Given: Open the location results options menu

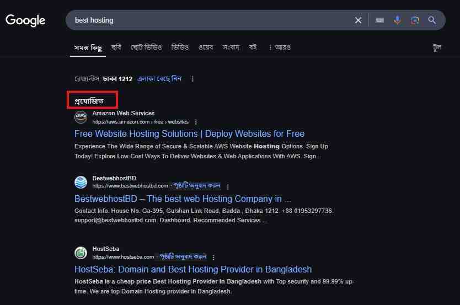Looking at the screenshot, I should point(192,79).
